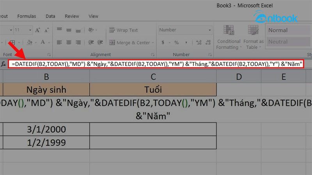
Task: Select column D header
Action: click(x=239, y=77)
